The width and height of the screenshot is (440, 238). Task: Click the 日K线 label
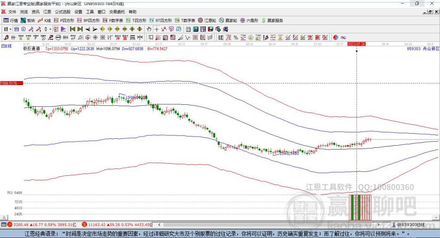[6, 46]
